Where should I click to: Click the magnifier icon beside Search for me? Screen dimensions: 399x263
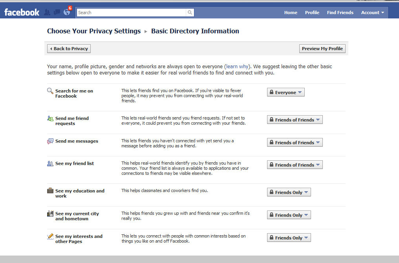(50, 91)
